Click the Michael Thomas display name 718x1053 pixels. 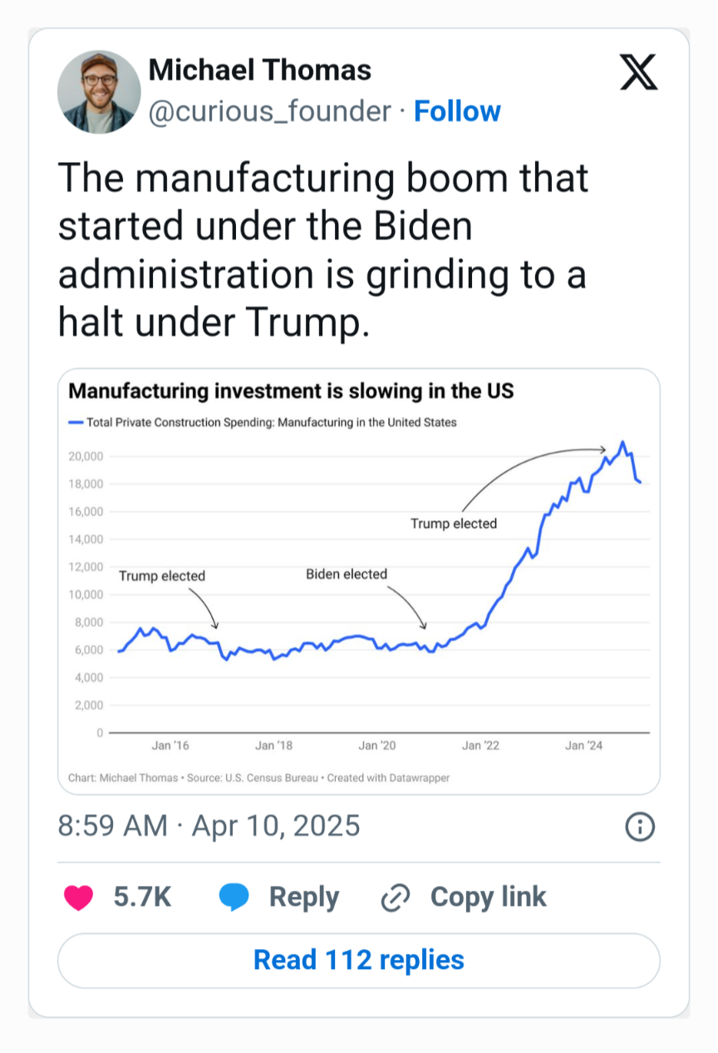259,71
